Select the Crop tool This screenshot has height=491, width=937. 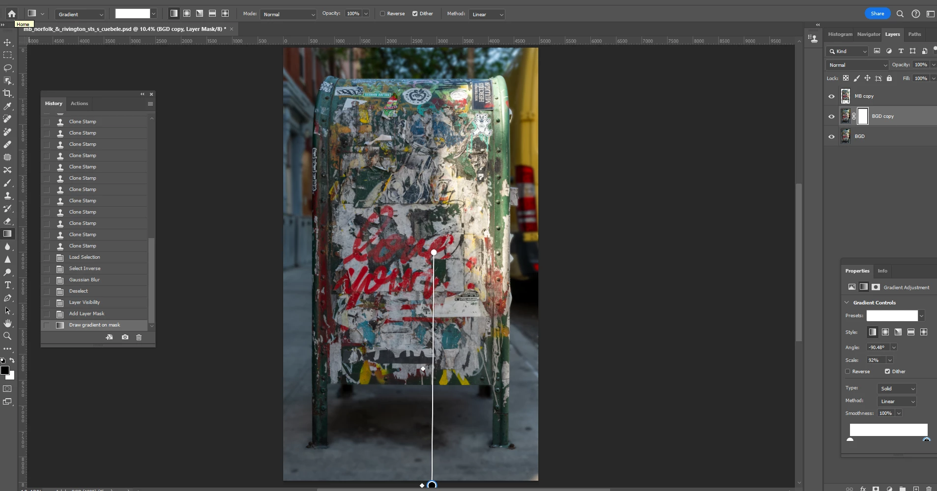7,93
